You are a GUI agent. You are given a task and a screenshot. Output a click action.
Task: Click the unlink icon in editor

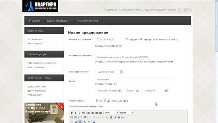click(103, 117)
